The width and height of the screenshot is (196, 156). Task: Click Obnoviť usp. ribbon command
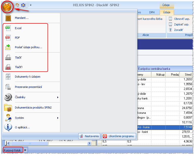tap(182, 19)
